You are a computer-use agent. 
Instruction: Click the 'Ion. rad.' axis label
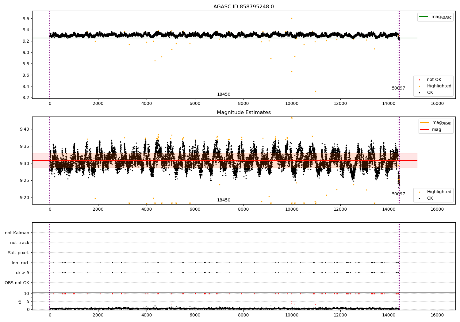(x=21, y=263)
